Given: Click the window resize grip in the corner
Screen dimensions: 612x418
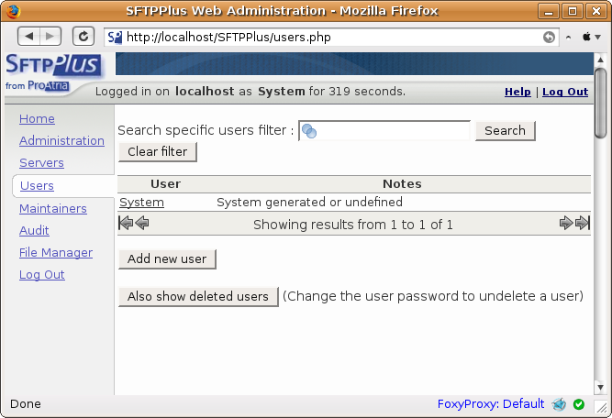Looking at the screenshot, I should 602,407.
